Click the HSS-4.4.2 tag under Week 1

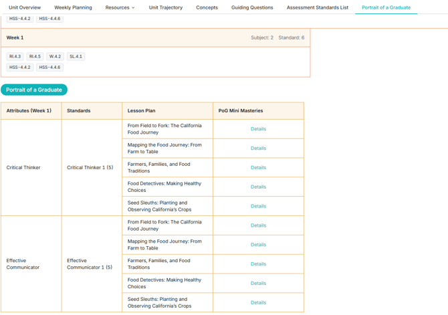point(20,68)
